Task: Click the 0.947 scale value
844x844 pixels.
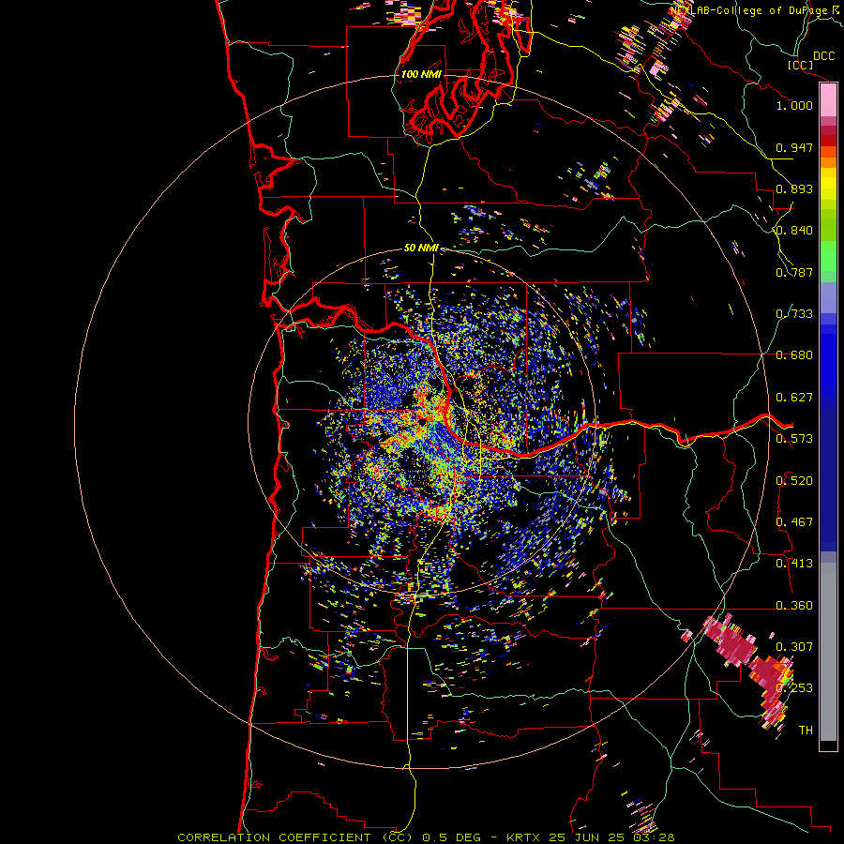Action: pyautogui.click(x=794, y=147)
